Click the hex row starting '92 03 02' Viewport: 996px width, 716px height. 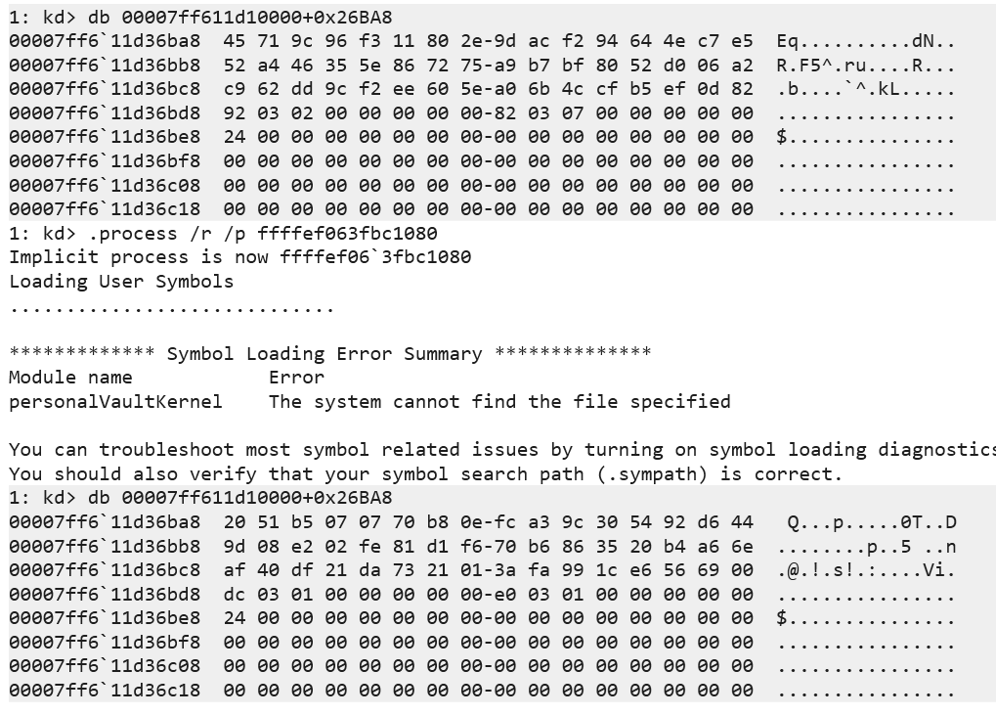[x=488, y=113]
